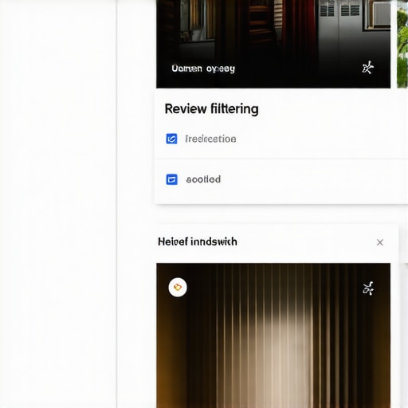The height and width of the screenshot is (408, 408).
Task: Open the curtain photo thumbnail
Action: click(273, 335)
